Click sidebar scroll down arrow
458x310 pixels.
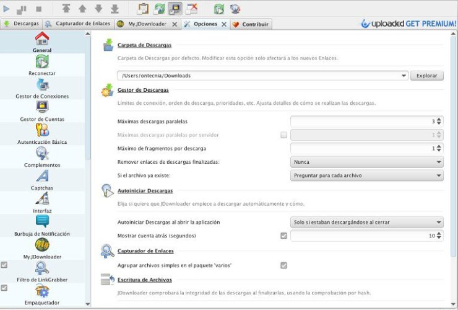pos(88,304)
